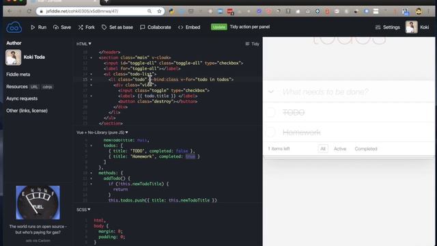Click the TODO label in result
This screenshot has width=437, height=246.
coord(294,112)
